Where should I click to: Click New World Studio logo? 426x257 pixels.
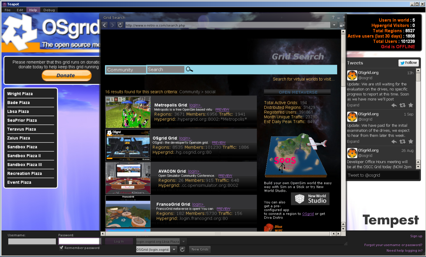(310, 199)
